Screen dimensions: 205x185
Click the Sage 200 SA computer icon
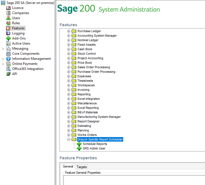(3, 3)
